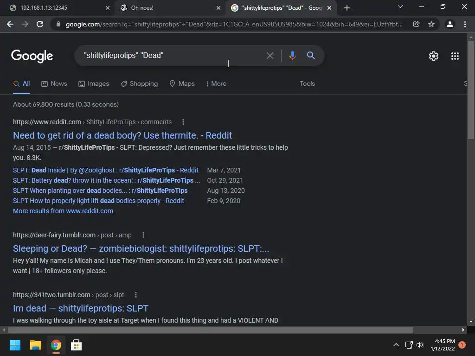Click More results from www.reddit.com
The width and height of the screenshot is (475, 356).
(63, 211)
